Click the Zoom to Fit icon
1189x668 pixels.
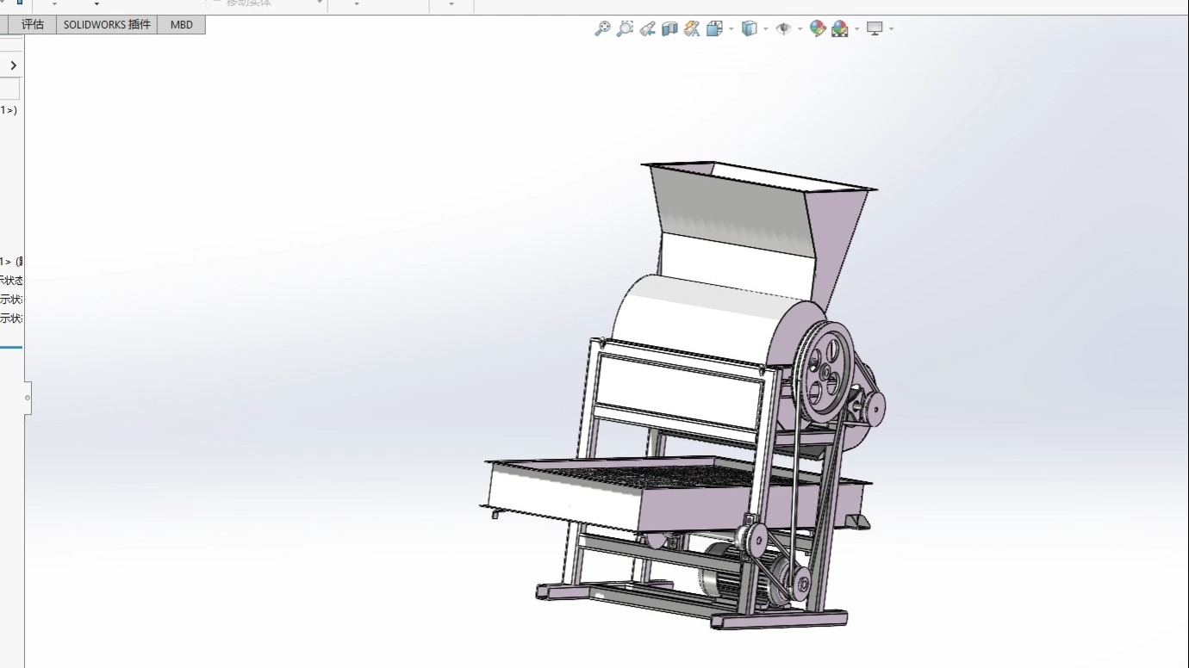click(x=602, y=28)
